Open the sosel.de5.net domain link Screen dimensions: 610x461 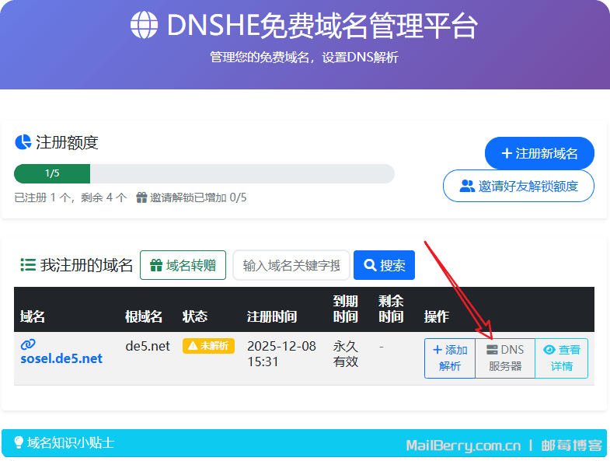61,358
